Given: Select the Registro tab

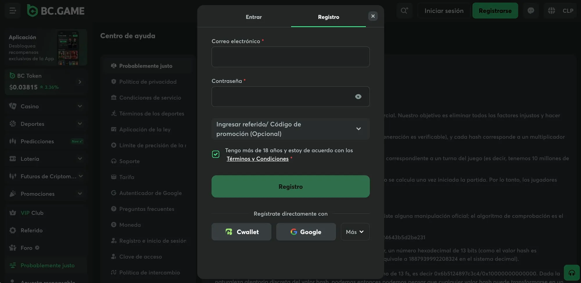Looking at the screenshot, I should coord(329,17).
